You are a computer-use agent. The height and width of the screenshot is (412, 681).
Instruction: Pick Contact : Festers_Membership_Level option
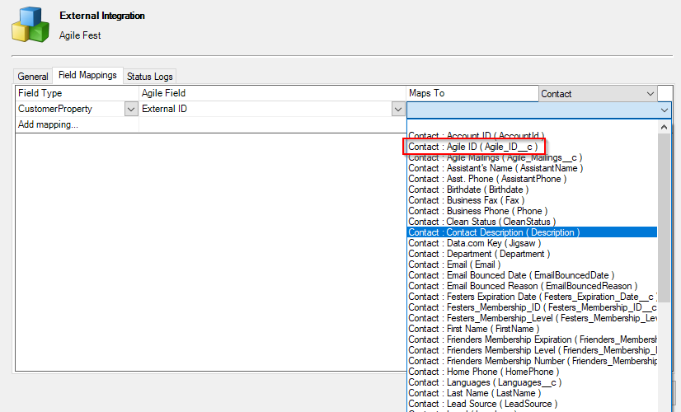[532, 318]
